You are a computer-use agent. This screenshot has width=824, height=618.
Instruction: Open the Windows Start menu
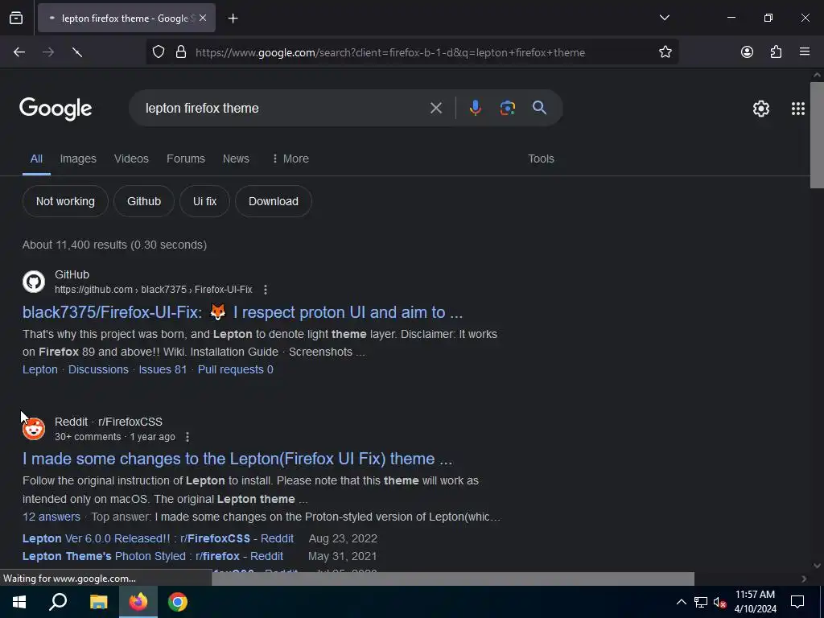19,602
